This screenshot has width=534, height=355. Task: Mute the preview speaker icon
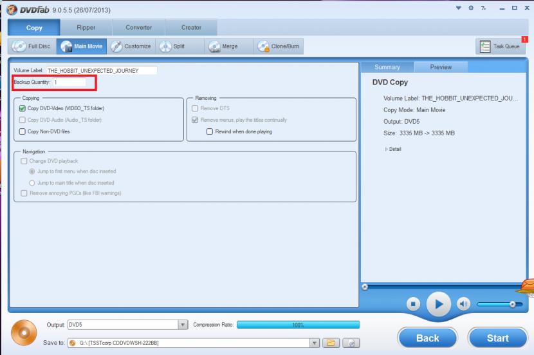click(x=463, y=303)
